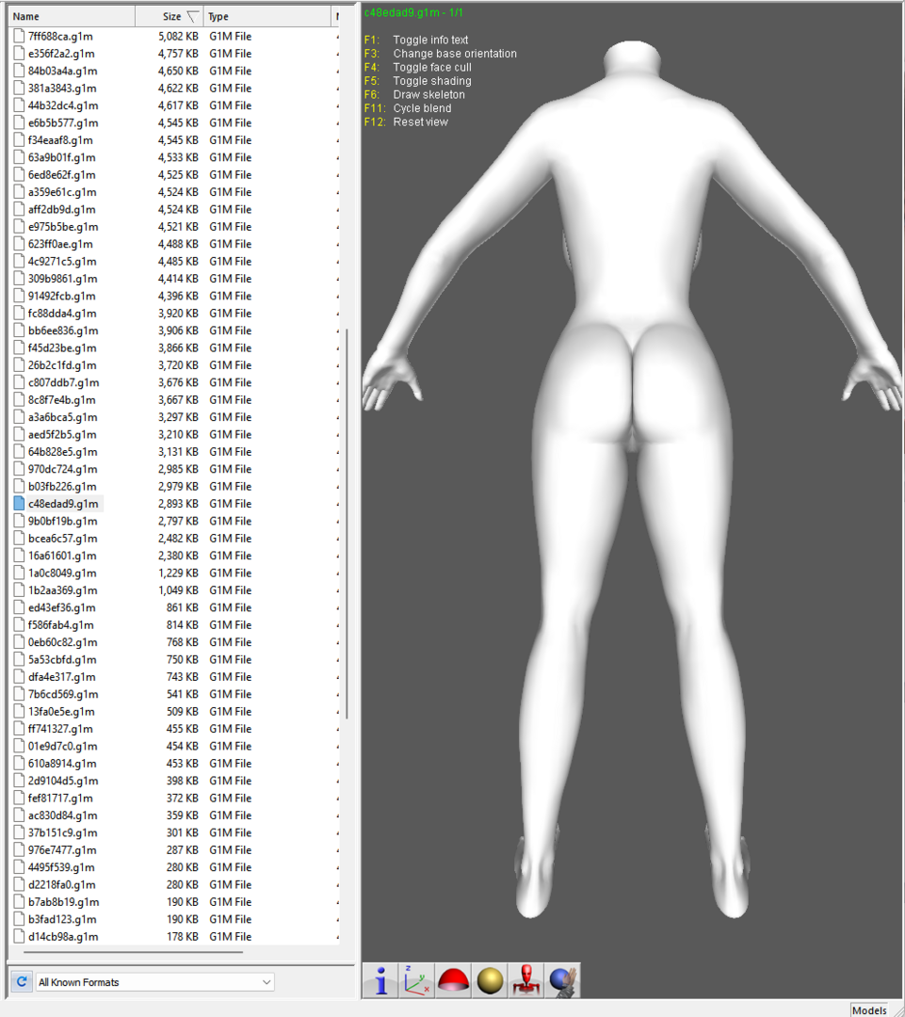905x1017 pixels.
Task: Select file 6ed8e62f.g1m
Action: click(x=61, y=174)
